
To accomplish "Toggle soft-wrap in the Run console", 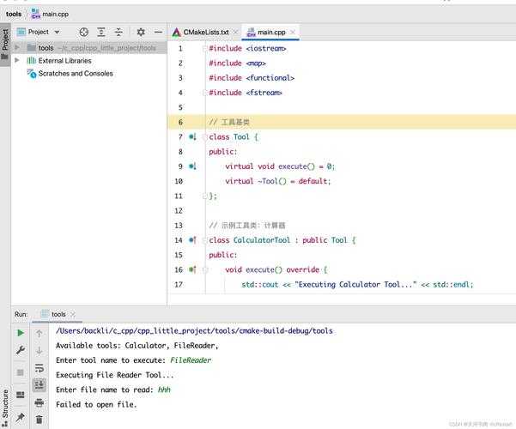I will (x=39, y=368).
